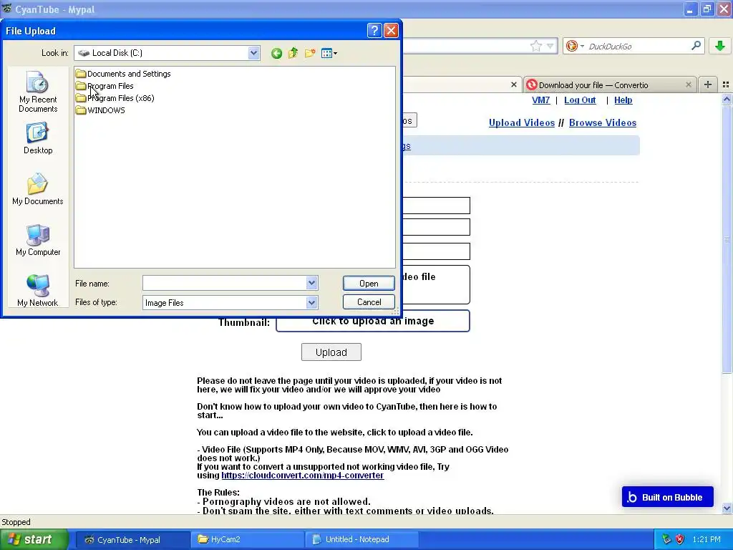
Task: Cancel the File Upload dialog
Action: click(x=369, y=302)
